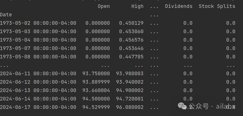Select date 2024-06-13 00:00:00-04:00
This screenshot has height=116, width=243.
coord(38,90)
